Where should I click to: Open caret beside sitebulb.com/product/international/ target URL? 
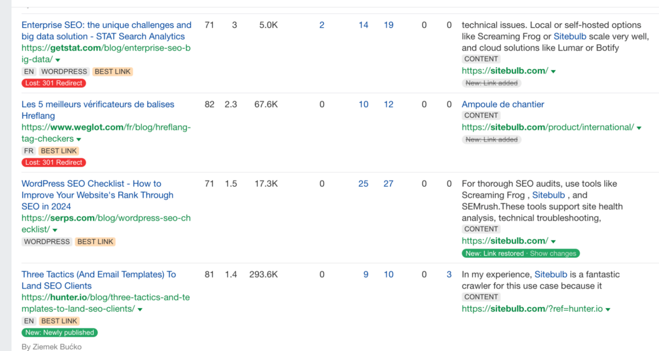point(639,128)
